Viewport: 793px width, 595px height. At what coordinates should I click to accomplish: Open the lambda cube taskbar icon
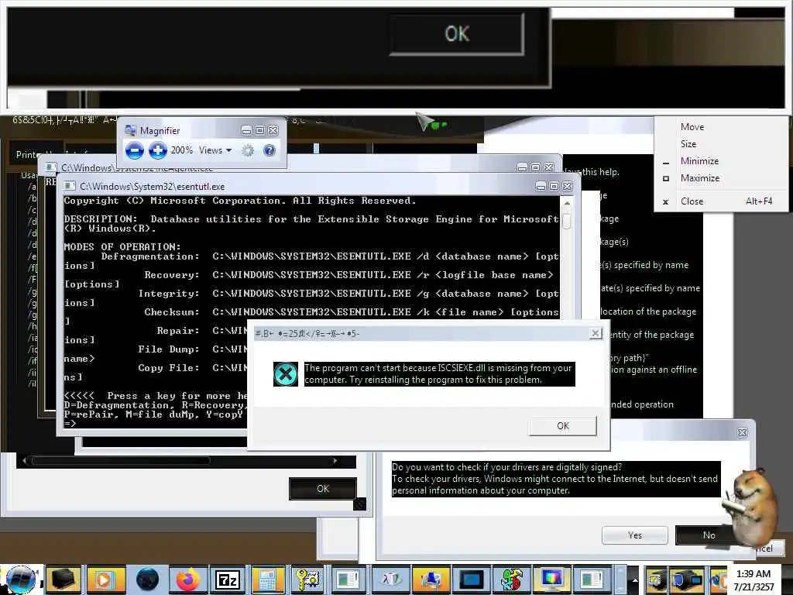[390, 580]
